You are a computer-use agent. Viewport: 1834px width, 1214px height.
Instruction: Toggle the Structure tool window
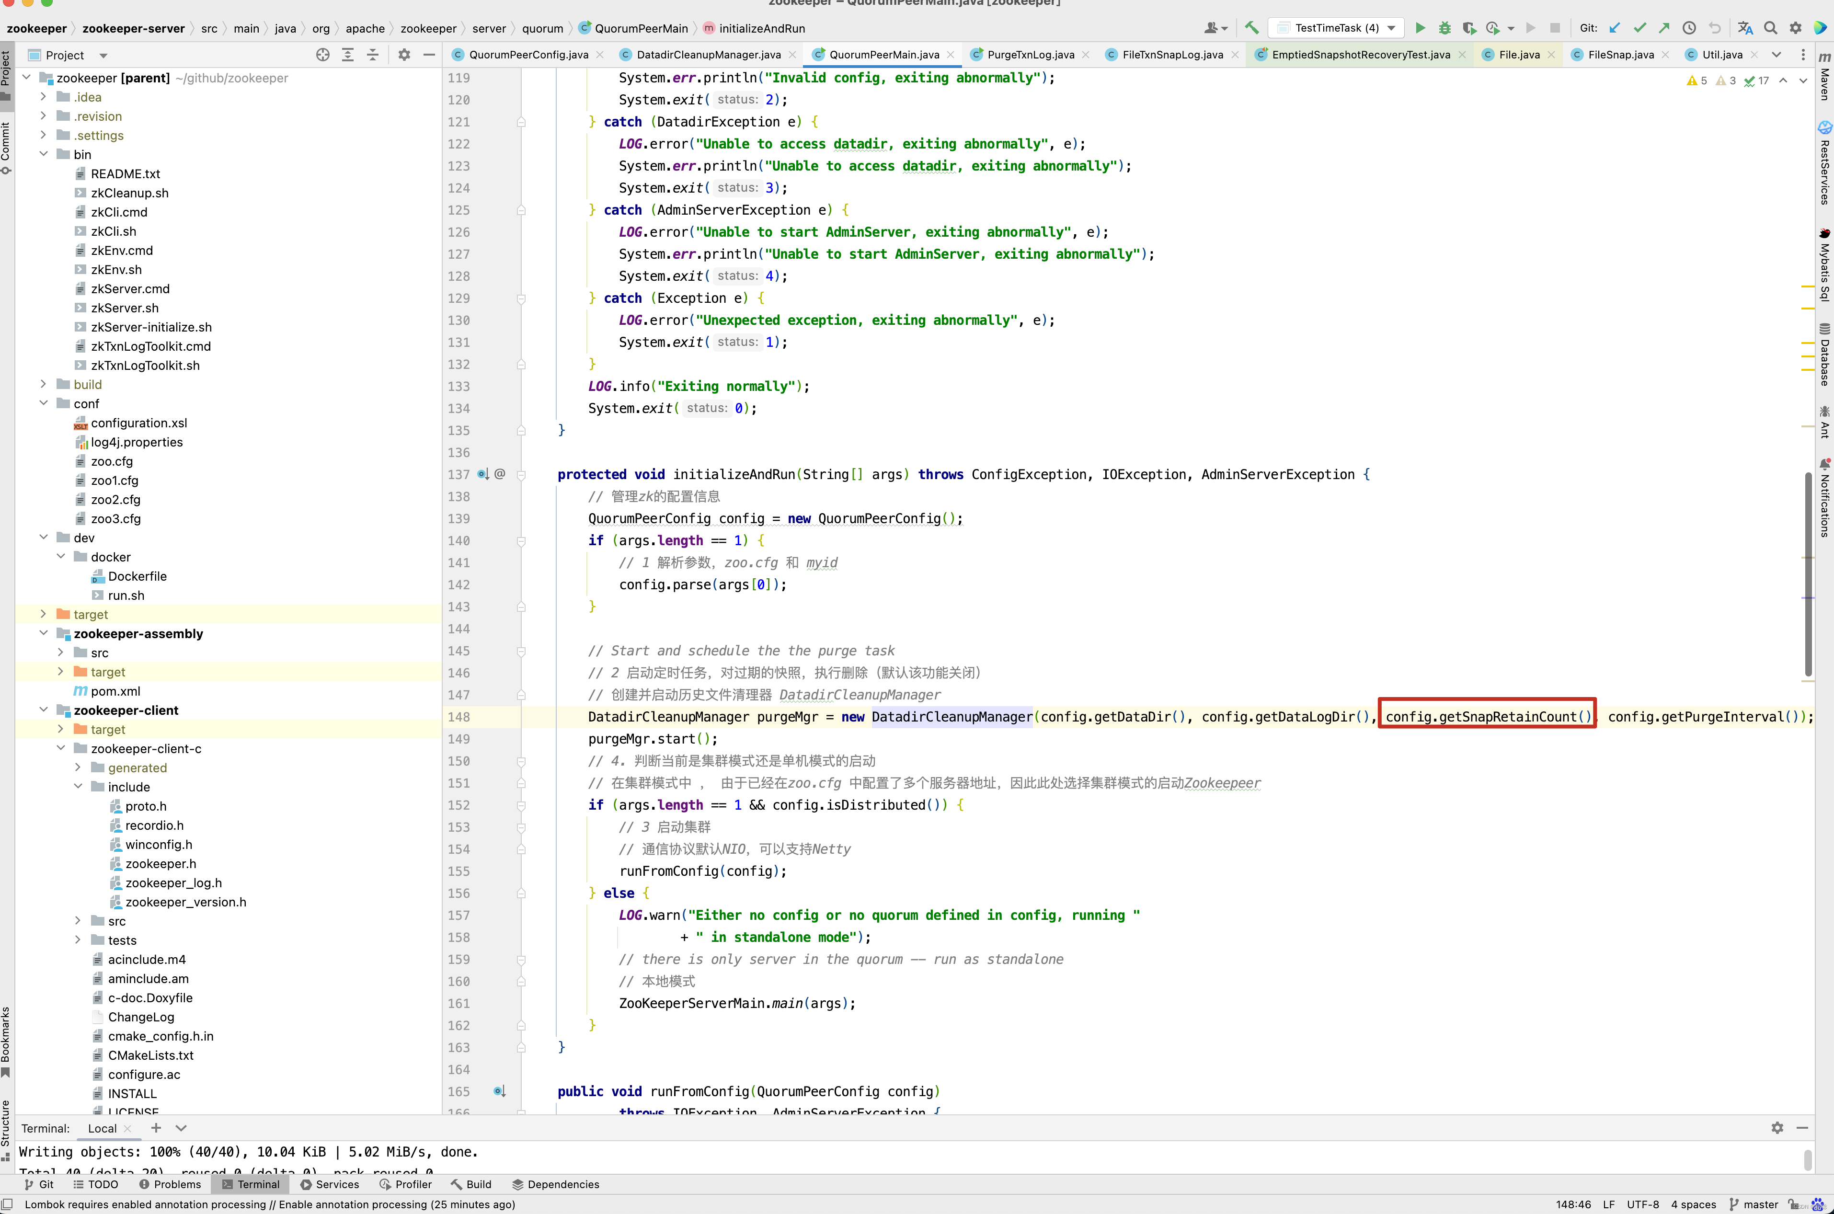[x=6, y=1130]
